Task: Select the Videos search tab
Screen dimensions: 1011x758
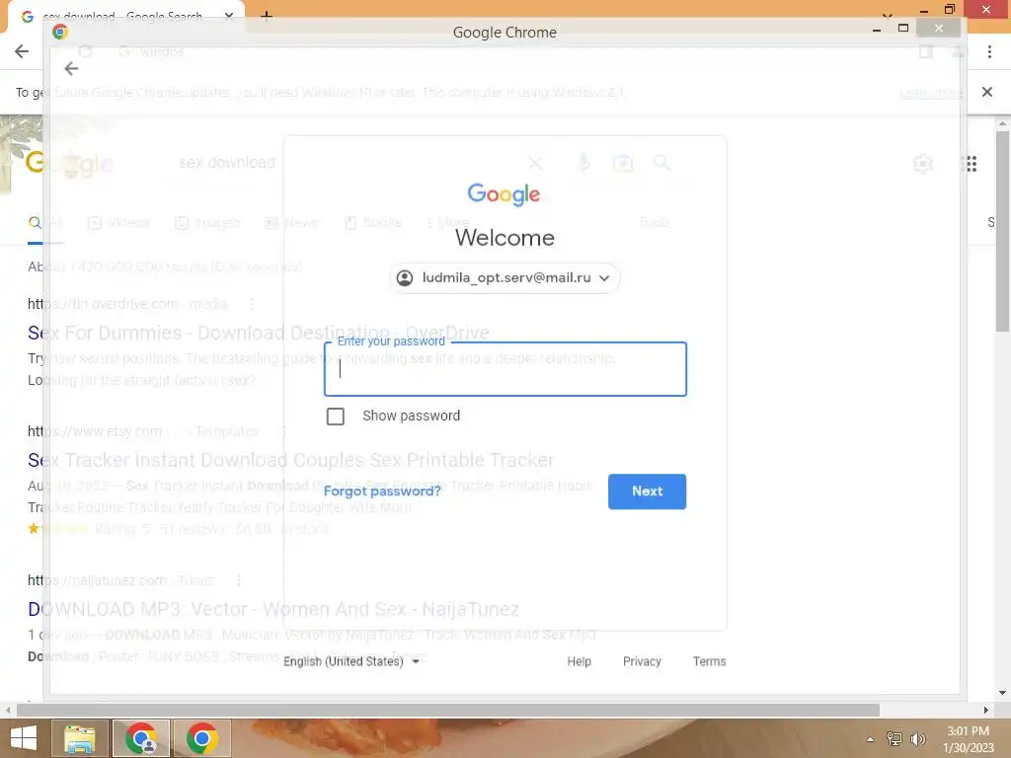Action: click(x=118, y=222)
